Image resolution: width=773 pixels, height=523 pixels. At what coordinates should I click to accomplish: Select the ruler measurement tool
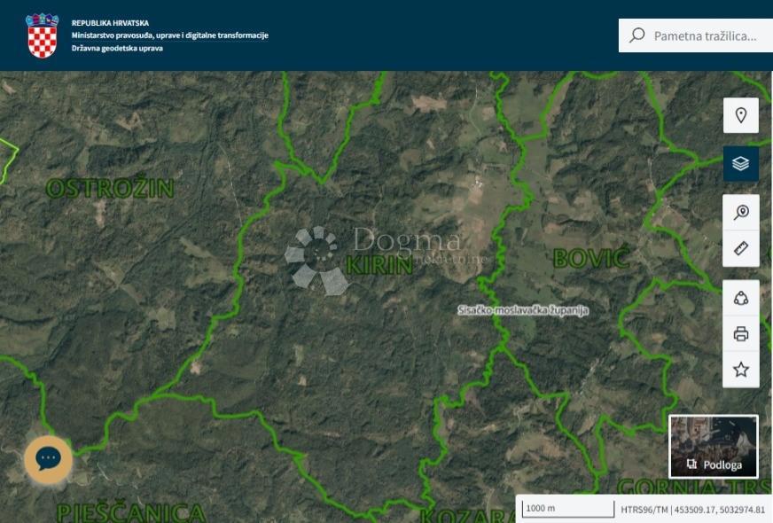pos(741,249)
